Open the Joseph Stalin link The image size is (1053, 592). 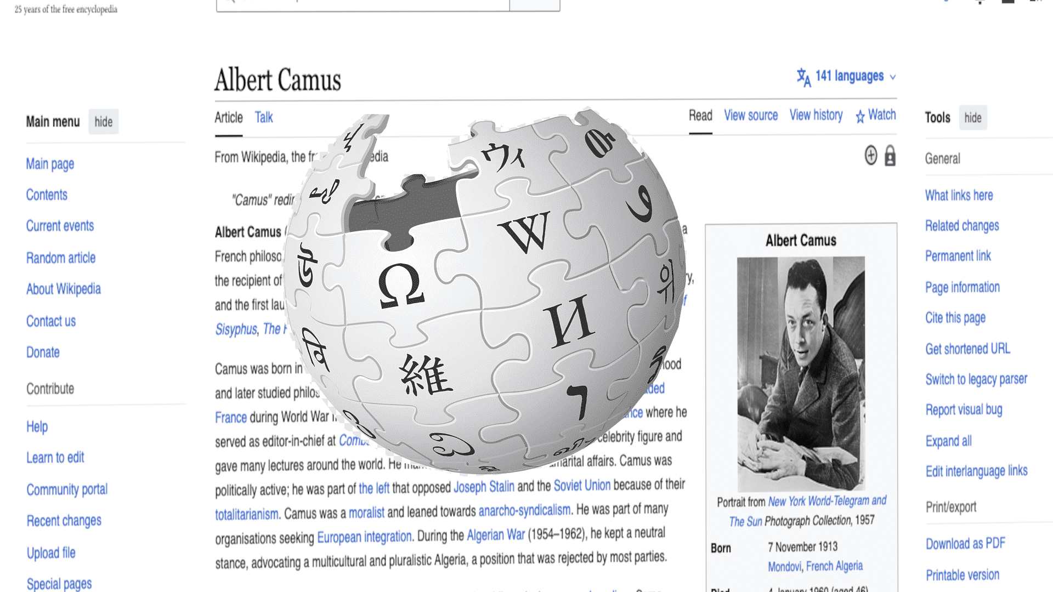click(484, 487)
